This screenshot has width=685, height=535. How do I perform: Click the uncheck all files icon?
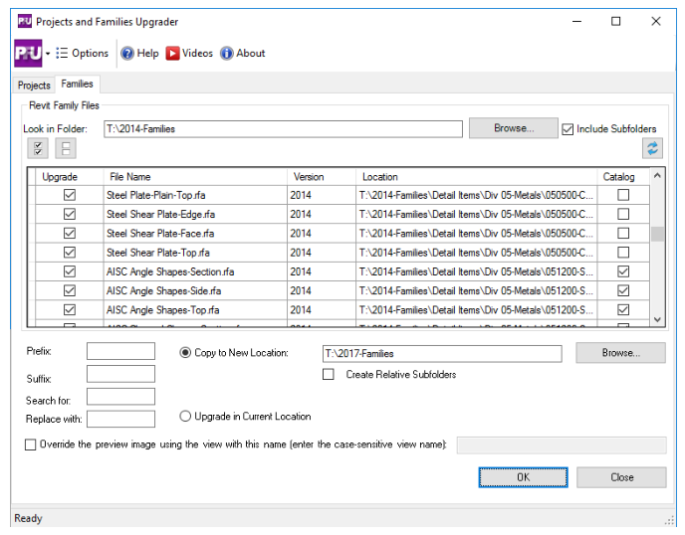[x=66, y=148]
